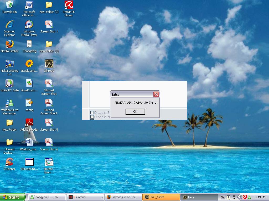The image size is (269, 201).
Task: Click the clock in the system tray
Action: [260, 197]
